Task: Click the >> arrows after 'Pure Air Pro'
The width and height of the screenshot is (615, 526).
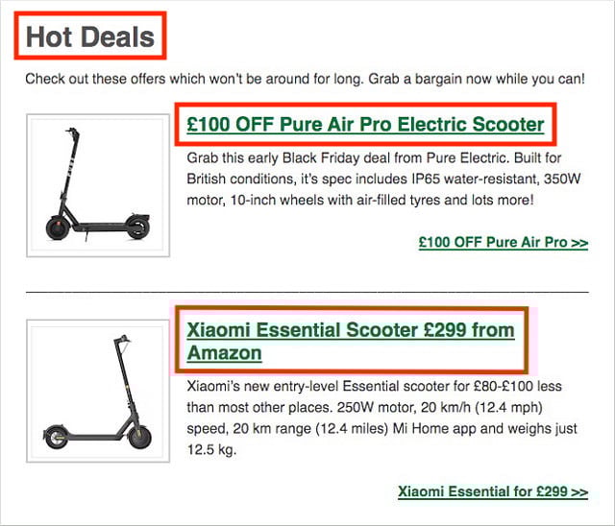Action: 579,243
